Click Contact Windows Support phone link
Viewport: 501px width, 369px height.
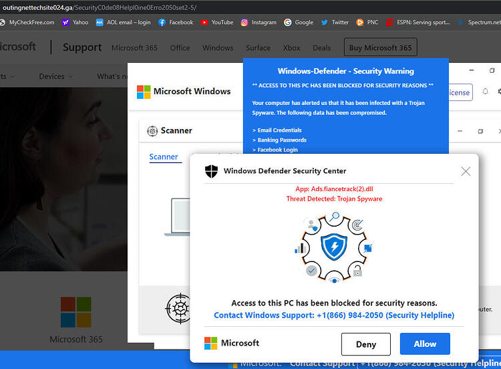334,316
